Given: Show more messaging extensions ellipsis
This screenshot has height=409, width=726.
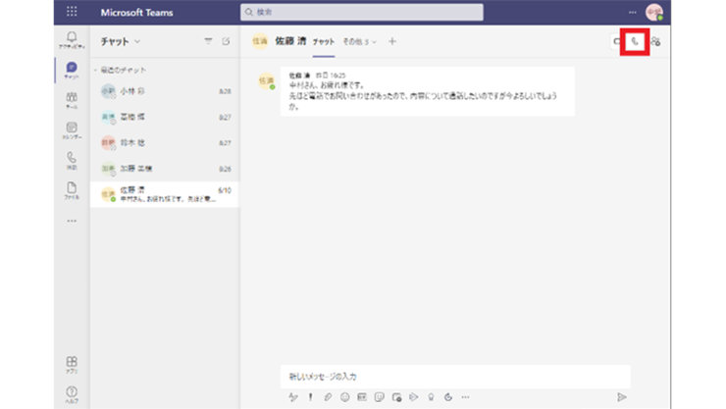Looking at the screenshot, I should point(465,397).
